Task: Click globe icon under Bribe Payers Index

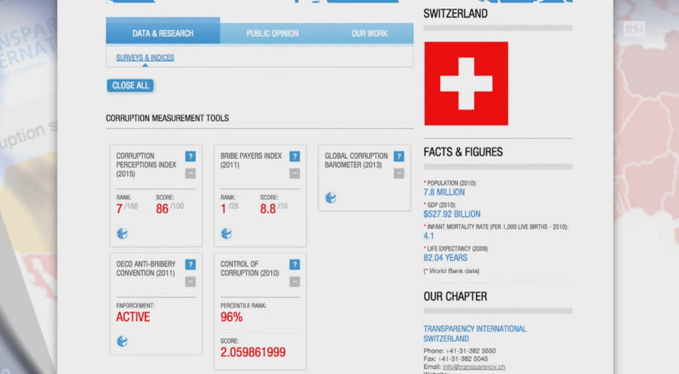Action: tap(226, 234)
